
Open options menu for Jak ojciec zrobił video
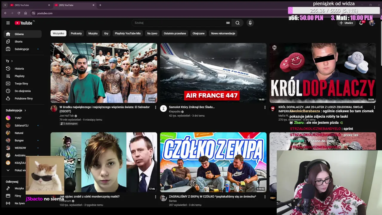coord(155,197)
